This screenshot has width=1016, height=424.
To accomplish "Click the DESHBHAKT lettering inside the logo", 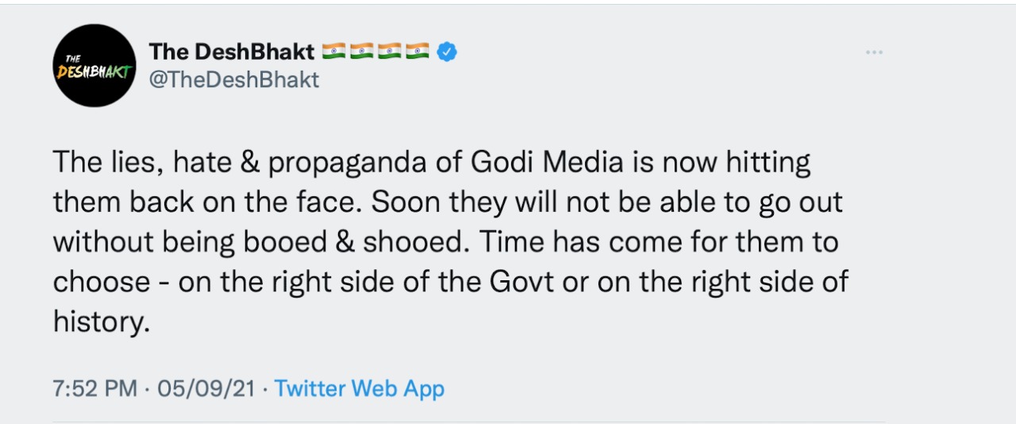I will coord(94,71).
